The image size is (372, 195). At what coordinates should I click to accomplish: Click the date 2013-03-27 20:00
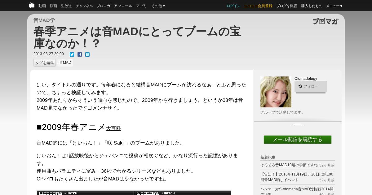[x=49, y=54]
